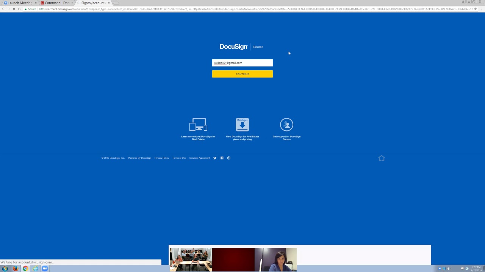This screenshot has width=485, height=272.
Task: Go to the browser home page
Action: pos(19,9)
